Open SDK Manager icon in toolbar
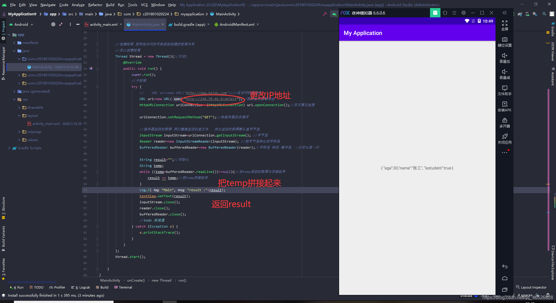Image resolution: width=556 pixels, height=303 pixels. (x=535, y=14)
